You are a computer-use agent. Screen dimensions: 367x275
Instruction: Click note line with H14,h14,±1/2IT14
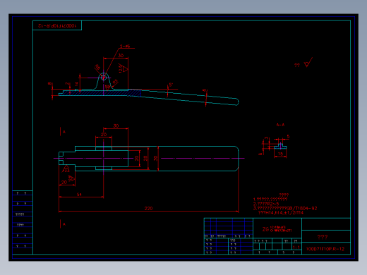coord(281,213)
